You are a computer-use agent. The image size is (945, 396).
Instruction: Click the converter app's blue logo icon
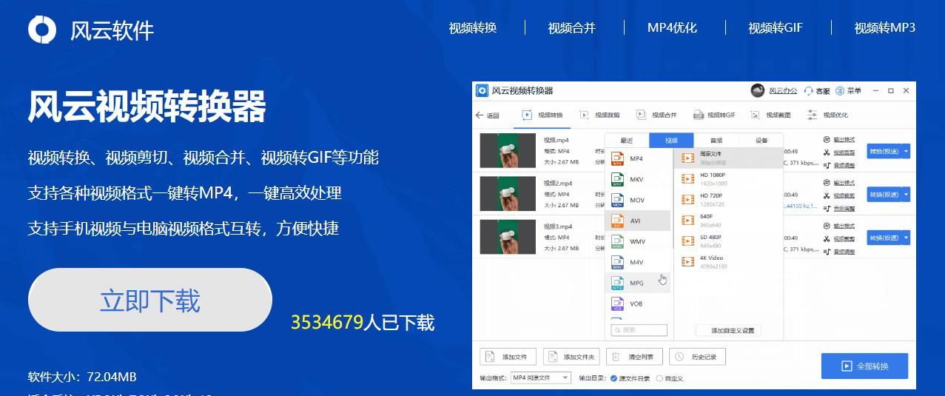482,90
